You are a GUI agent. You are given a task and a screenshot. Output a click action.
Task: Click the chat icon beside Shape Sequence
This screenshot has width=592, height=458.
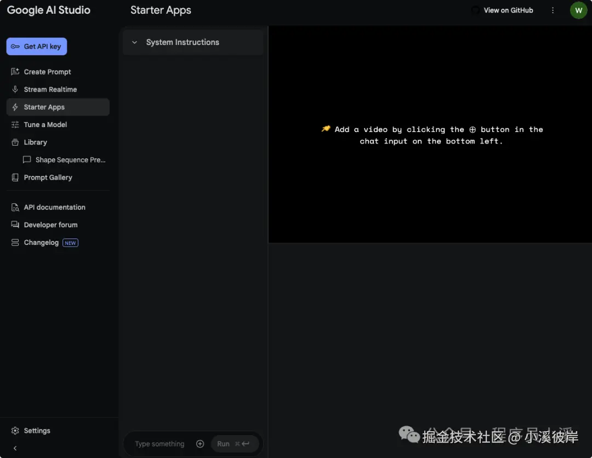coord(27,160)
